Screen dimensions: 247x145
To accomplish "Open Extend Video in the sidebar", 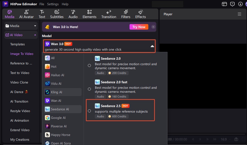I will (20, 130).
